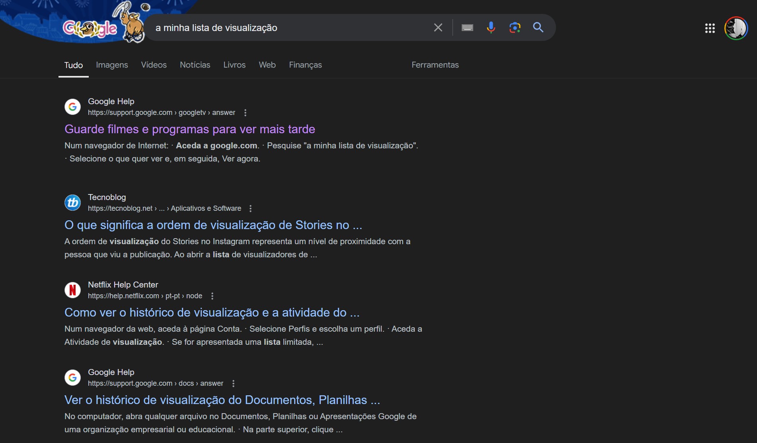This screenshot has width=757, height=443.
Task: Open "Guarde filmes e programas para ver mais tarde"
Action: (x=189, y=129)
